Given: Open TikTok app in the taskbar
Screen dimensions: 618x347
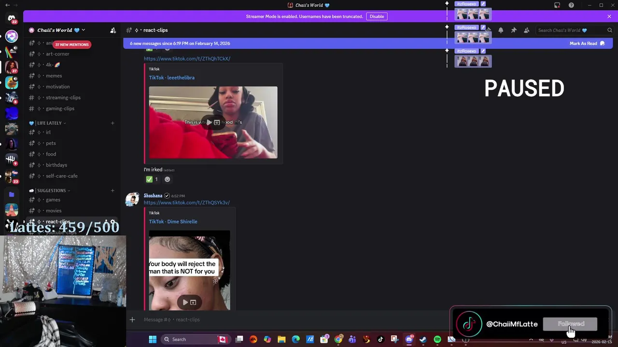Looking at the screenshot, I should [380, 339].
